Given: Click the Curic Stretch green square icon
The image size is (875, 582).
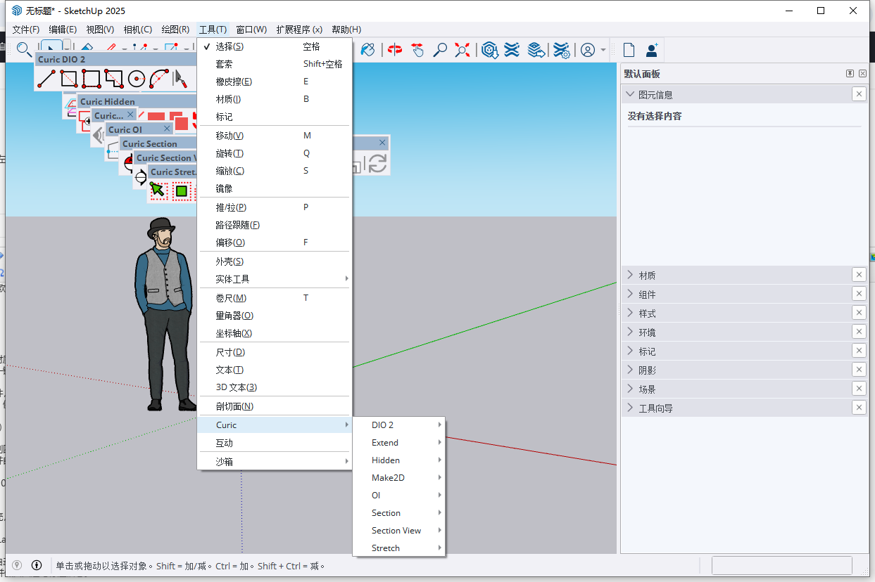Looking at the screenshot, I should click(182, 190).
